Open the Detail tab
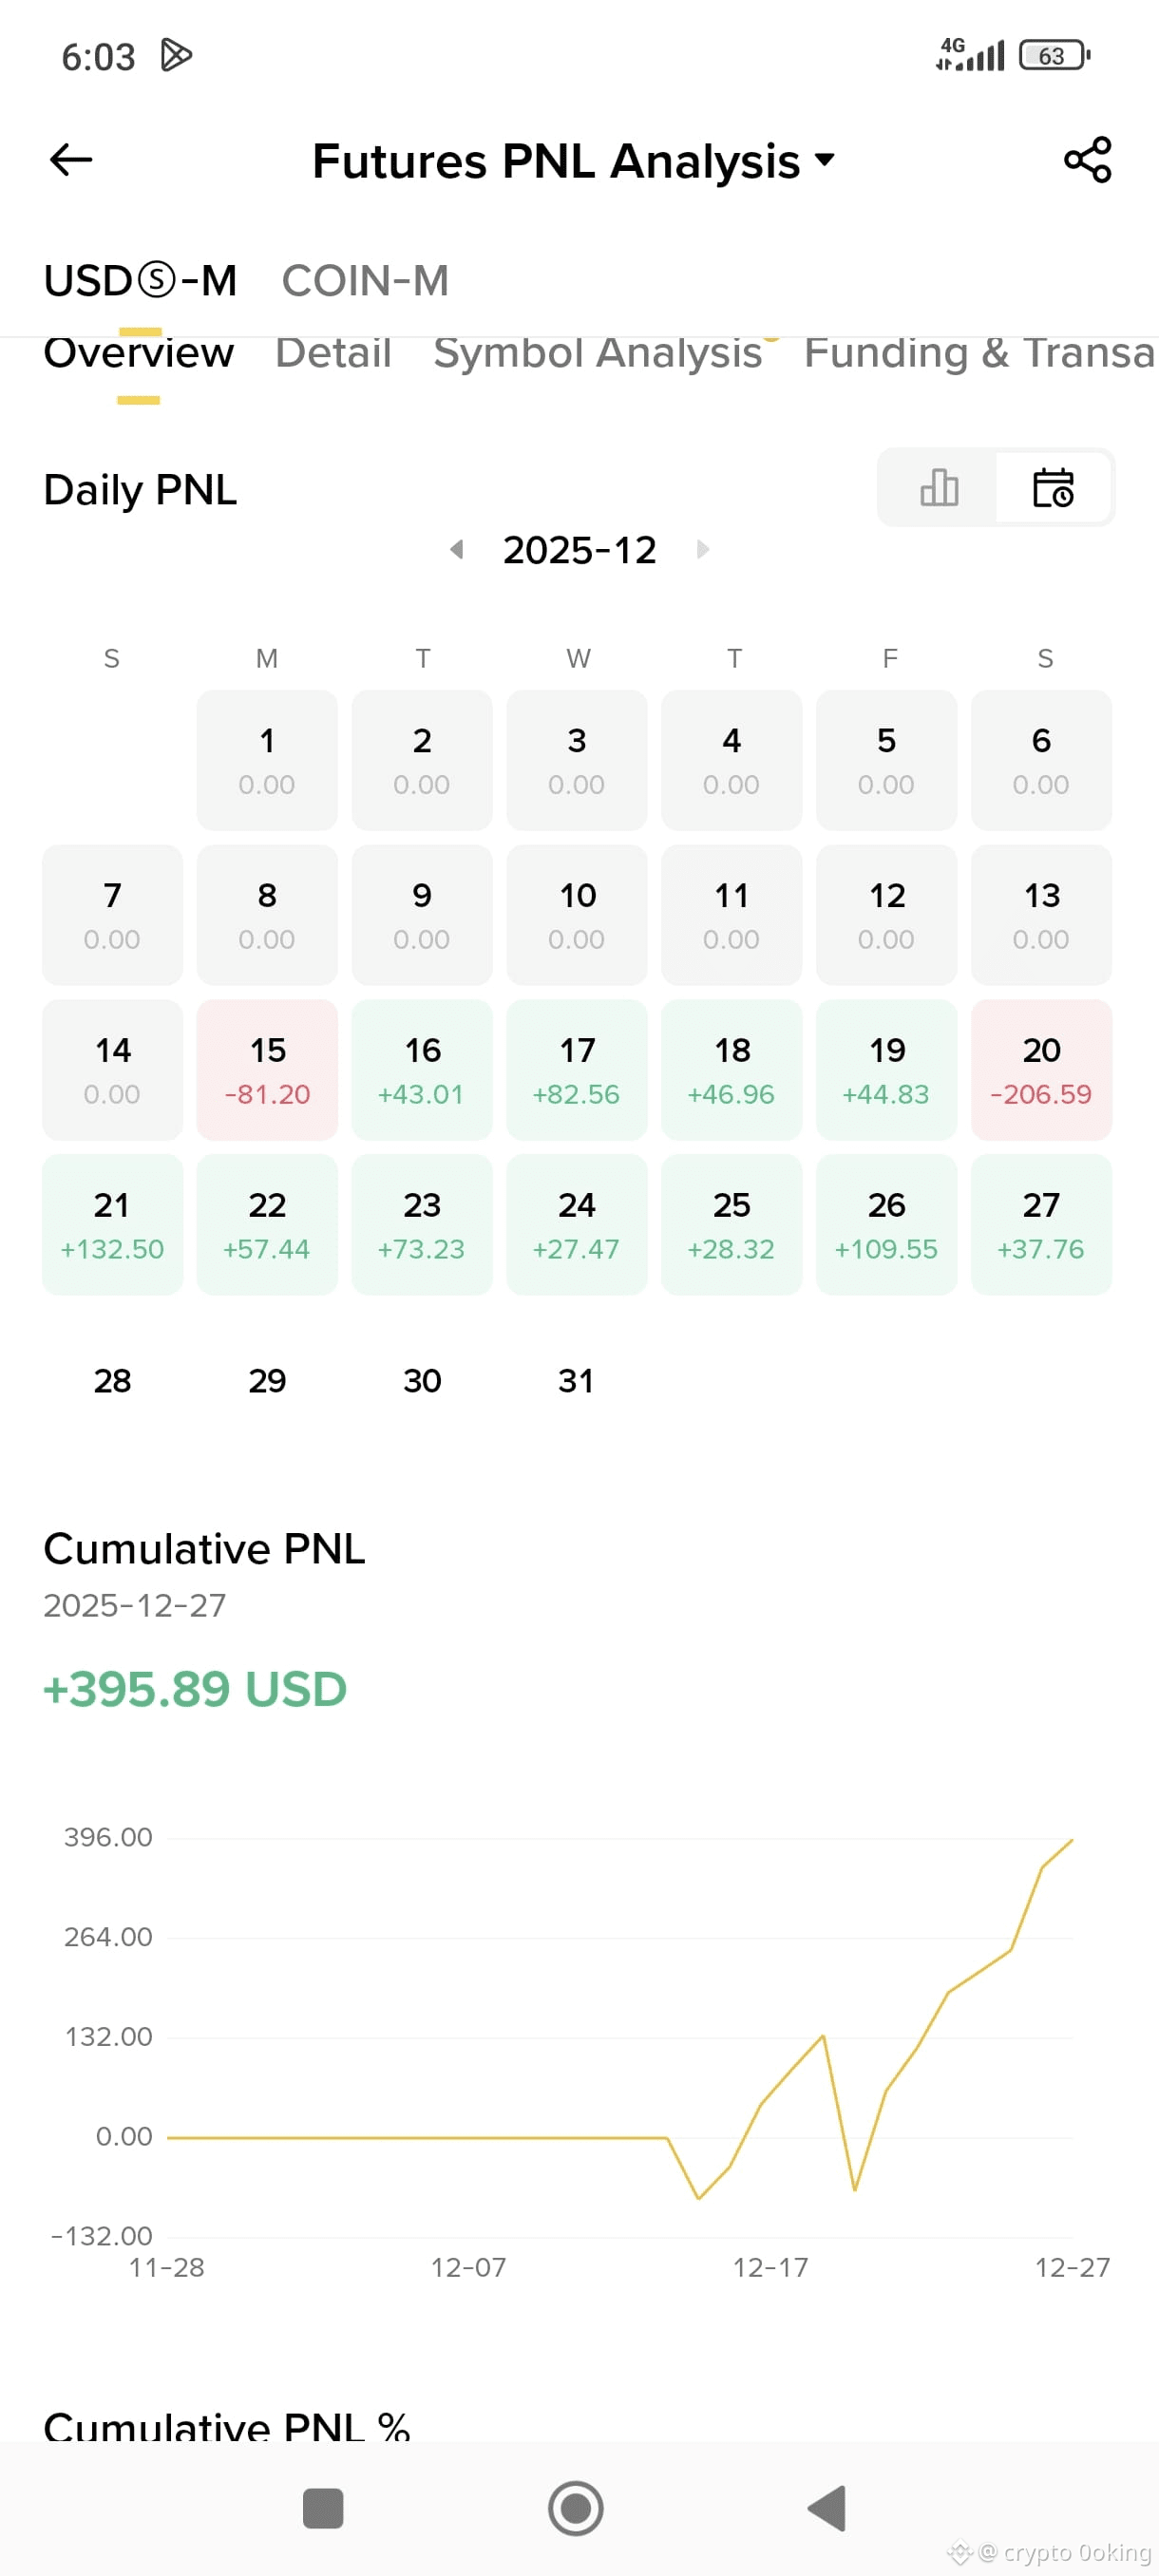Screen dimensions: 1159x2576 [333, 353]
